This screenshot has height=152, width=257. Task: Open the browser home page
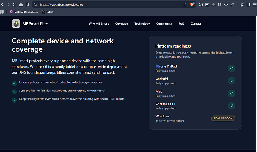tap(21, 4)
